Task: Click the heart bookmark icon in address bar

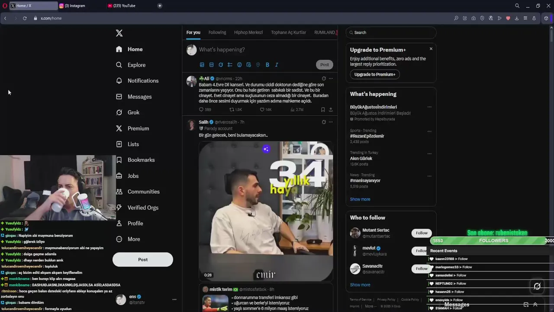Action: [x=508, y=18]
